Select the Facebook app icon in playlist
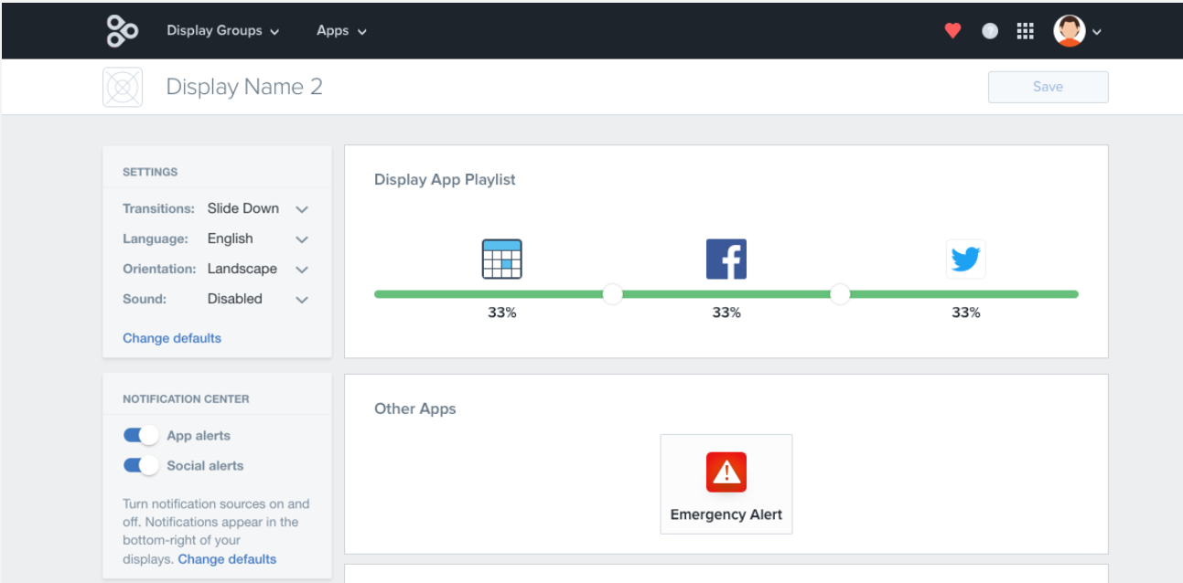1183x583 pixels. click(726, 259)
